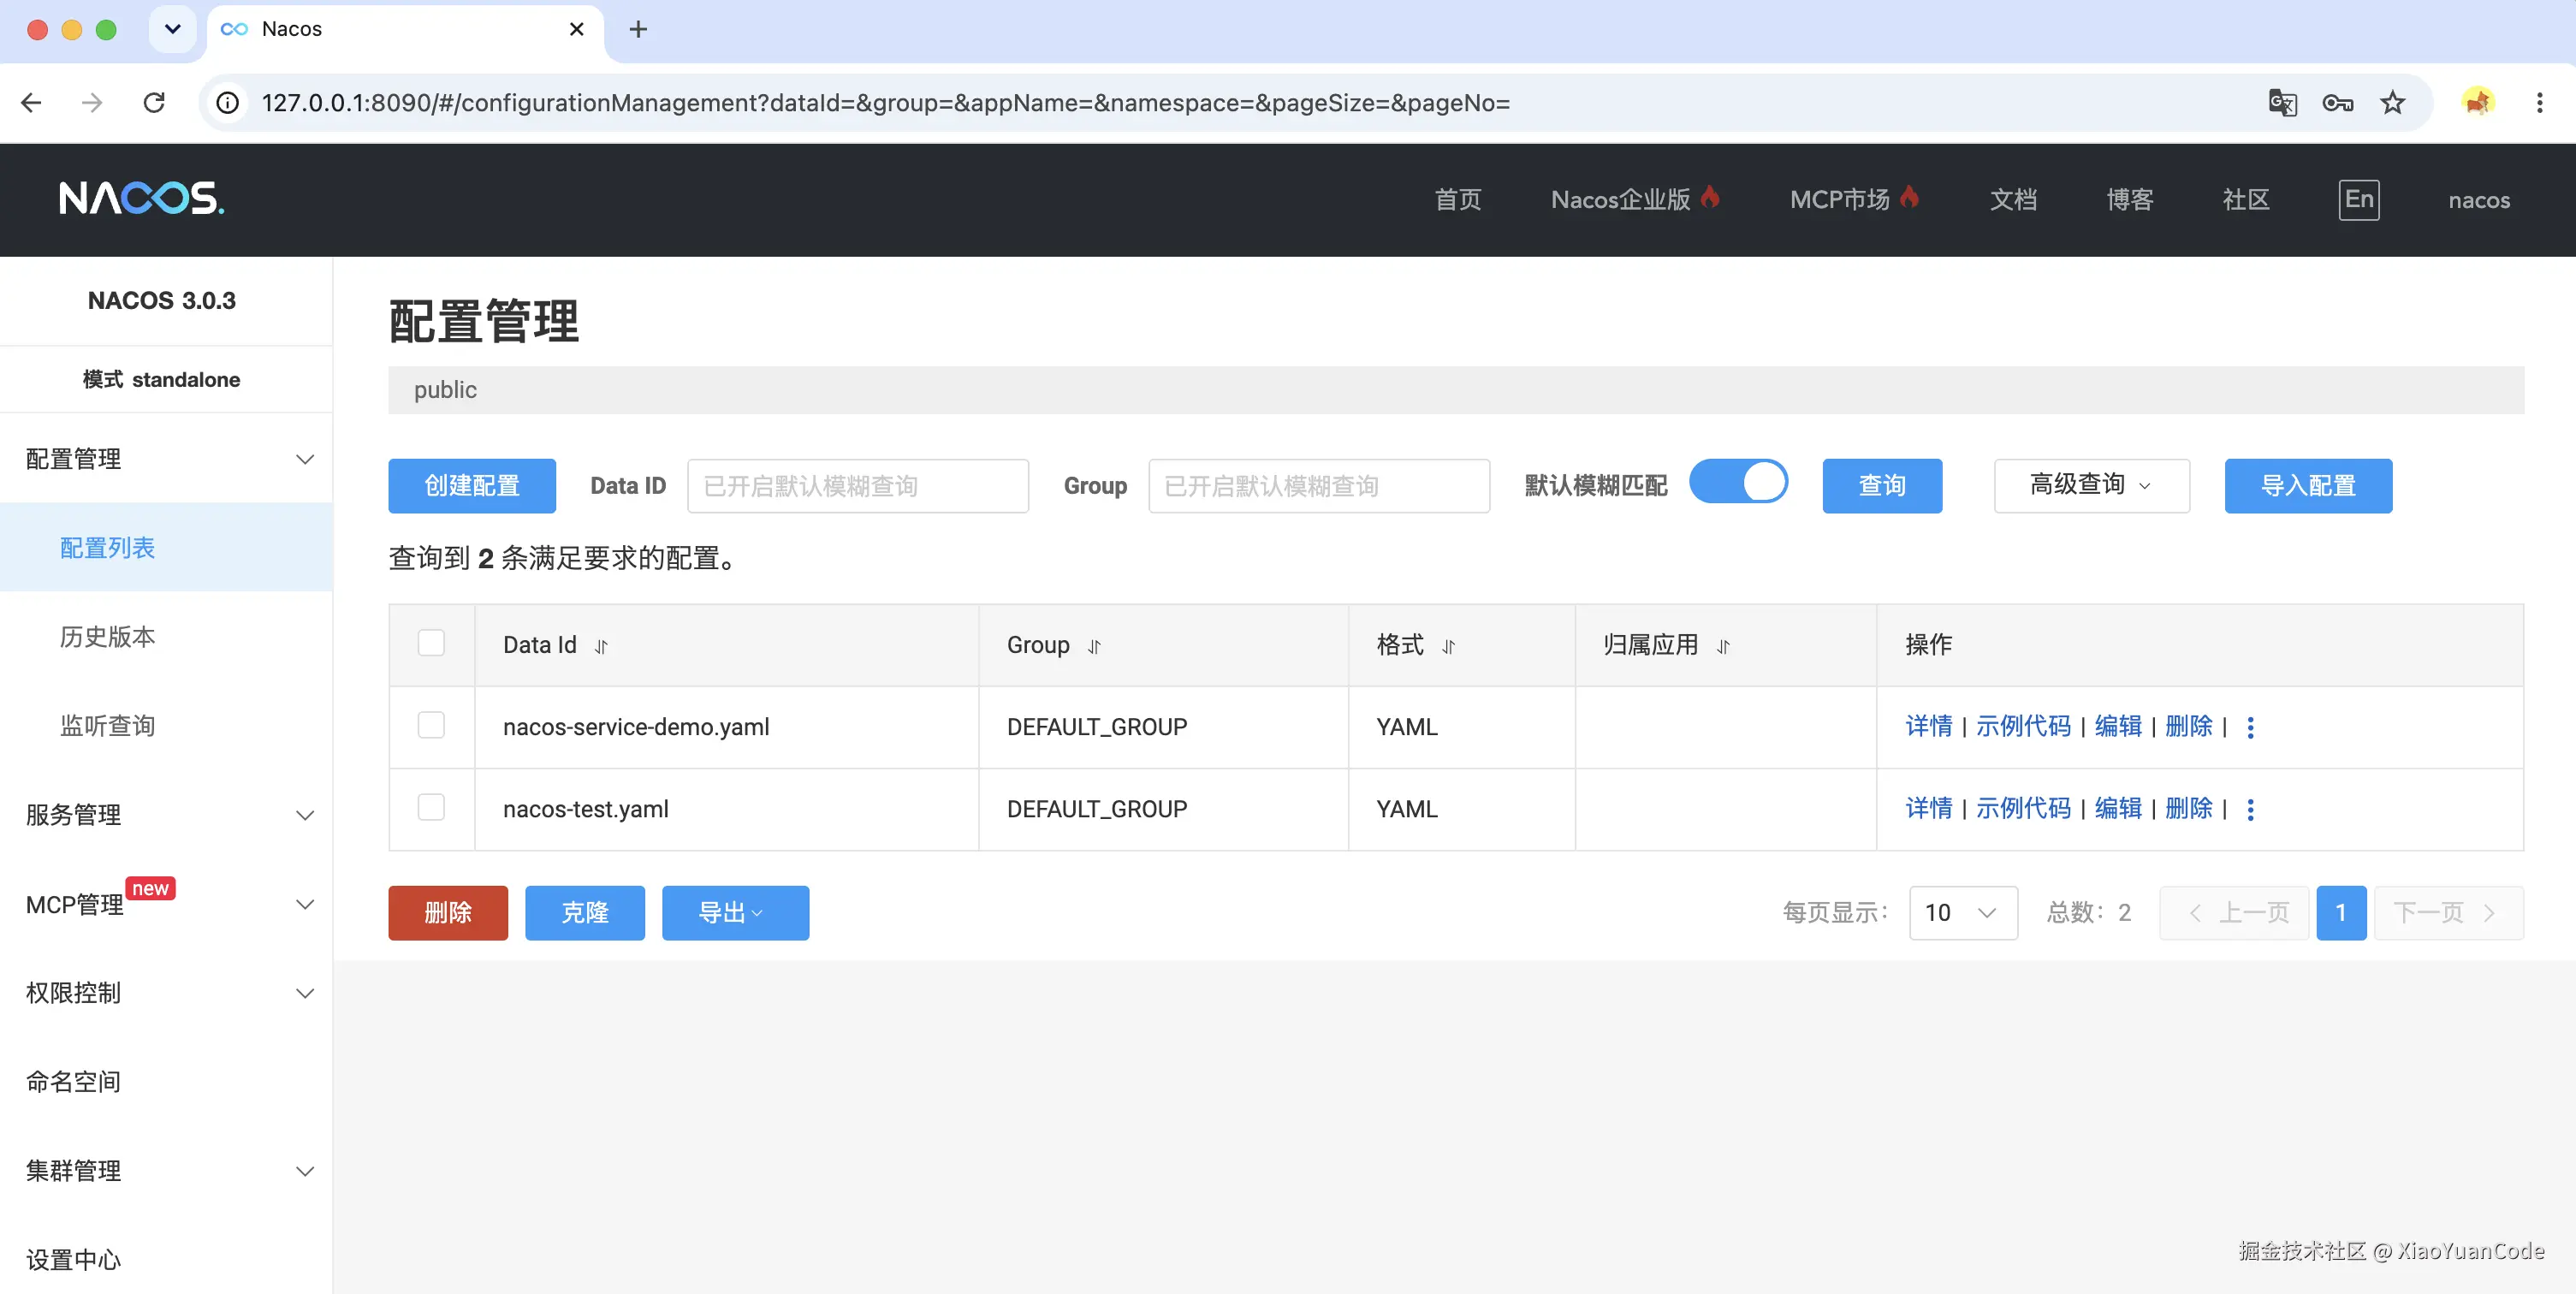Image resolution: width=2576 pixels, height=1294 pixels.
Task: Focus the Group search field
Action: pyautogui.click(x=1319, y=486)
